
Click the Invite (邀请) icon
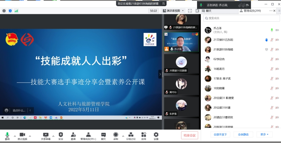(73, 135)
